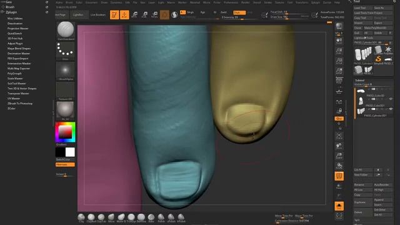Toggle the orange PolyF button
Image resolution: width=400 pixels, height=225 pixels.
[339, 176]
